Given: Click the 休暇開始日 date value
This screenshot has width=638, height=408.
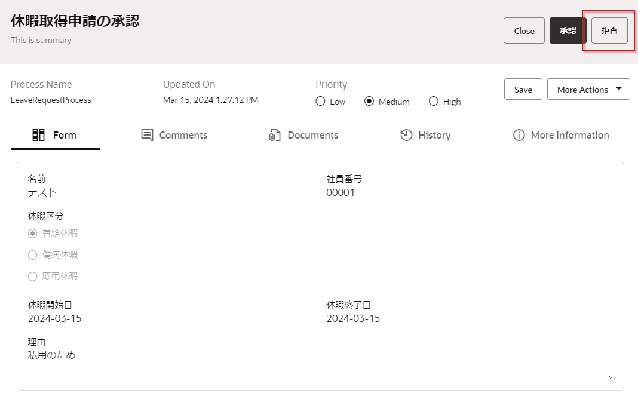Looking at the screenshot, I should pyautogui.click(x=55, y=318).
